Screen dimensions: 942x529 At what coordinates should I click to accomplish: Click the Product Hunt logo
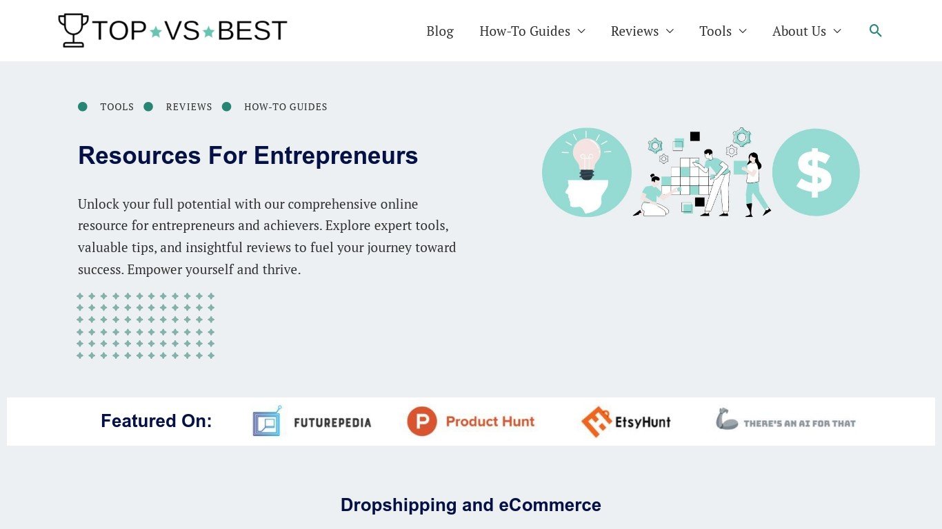(471, 422)
